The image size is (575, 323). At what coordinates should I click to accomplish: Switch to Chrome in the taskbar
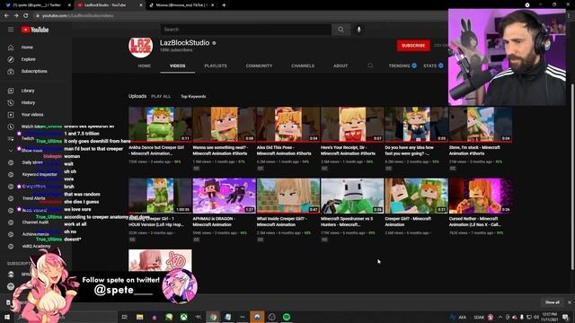pyautogui.click(x=213, y=317)
